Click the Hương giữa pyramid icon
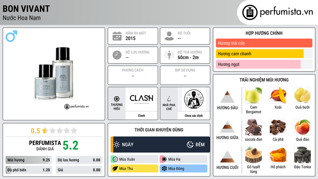 [x=227, y=127]
